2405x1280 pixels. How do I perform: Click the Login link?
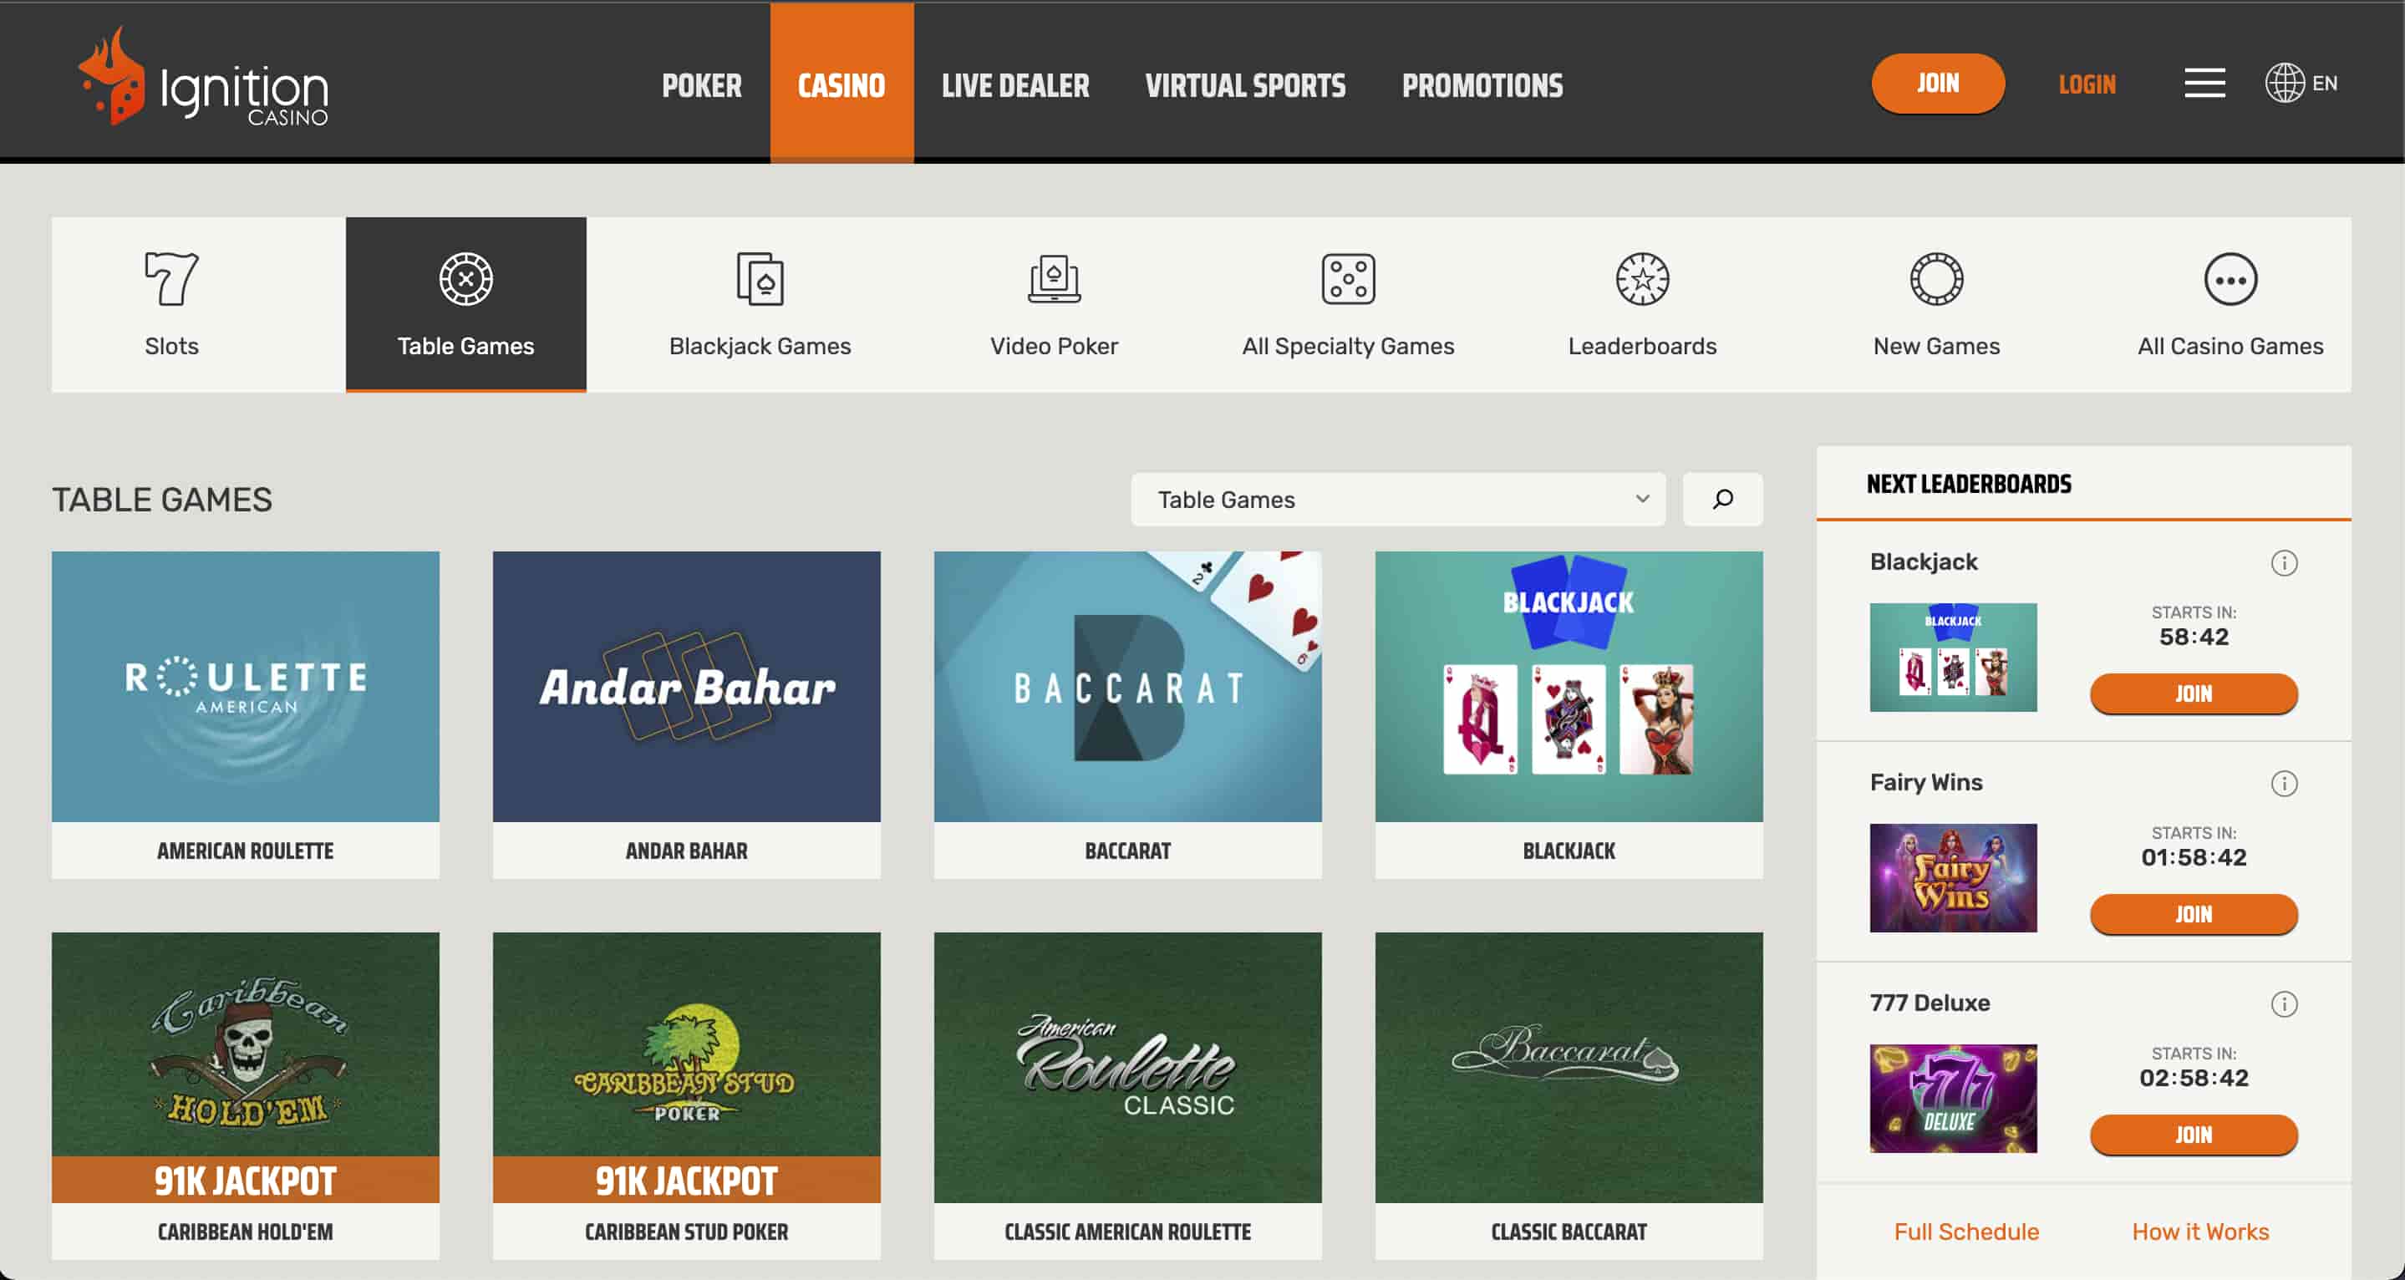[x=2087, y=84]
